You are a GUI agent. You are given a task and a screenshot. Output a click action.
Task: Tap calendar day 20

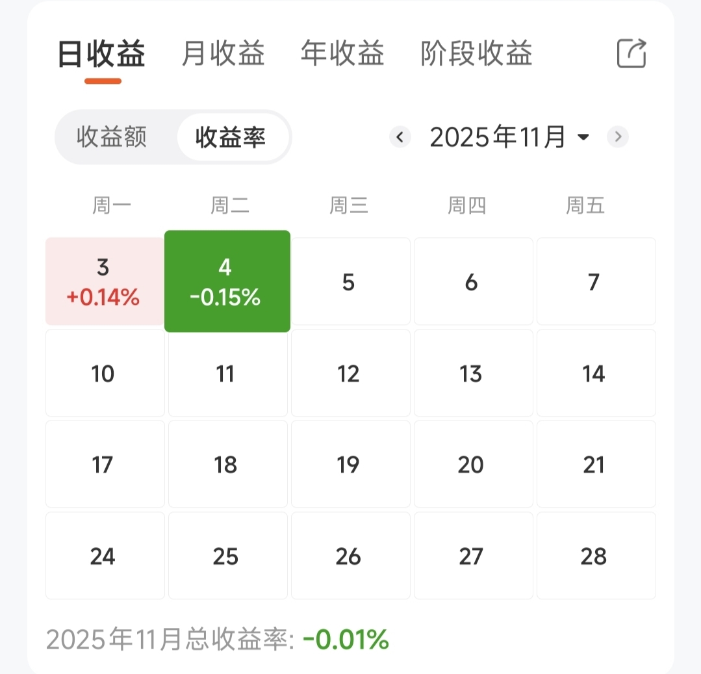472,464
